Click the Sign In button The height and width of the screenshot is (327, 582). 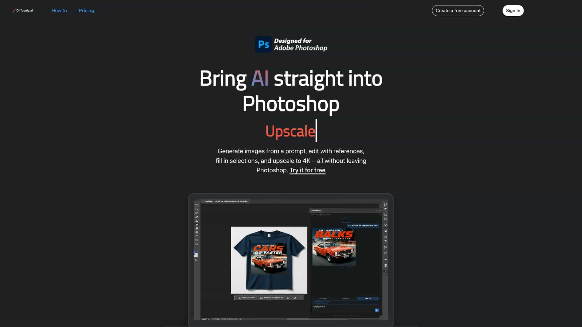tap(513, 11)
